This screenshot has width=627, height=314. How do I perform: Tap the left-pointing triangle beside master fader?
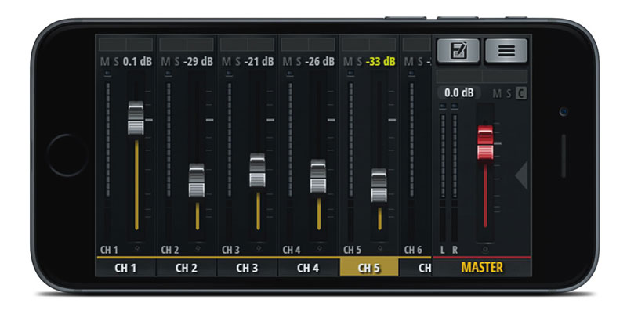[521, 175]
